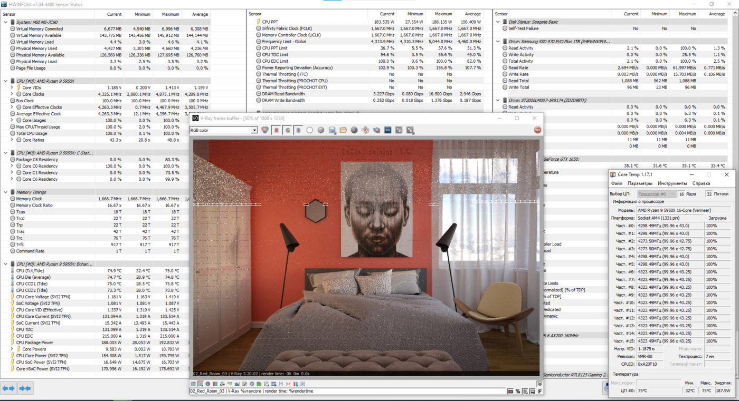Switch to alpha channel white circle icon
739x401 pixels.
pos(310,130)
